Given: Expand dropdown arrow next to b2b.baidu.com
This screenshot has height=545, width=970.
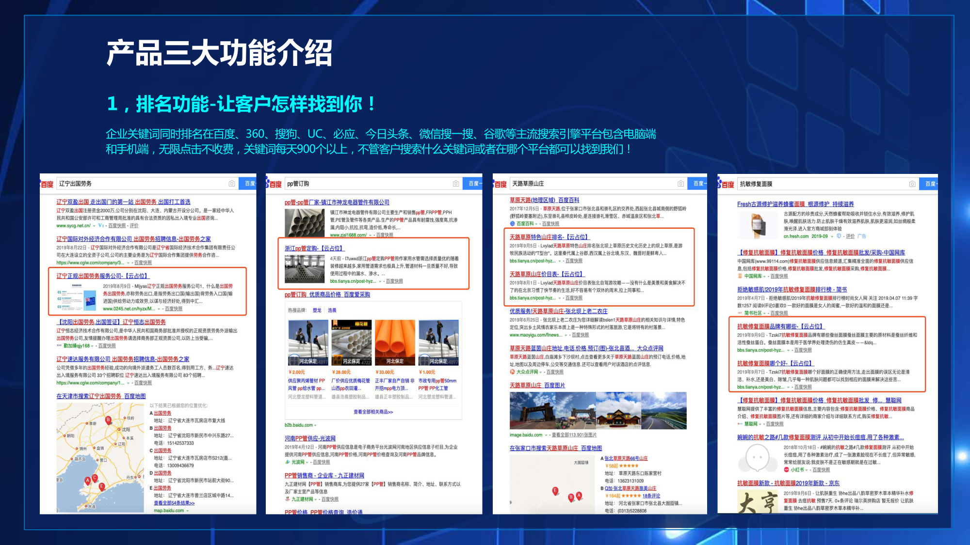Looking at the screenshot, I should click(315, 425).
